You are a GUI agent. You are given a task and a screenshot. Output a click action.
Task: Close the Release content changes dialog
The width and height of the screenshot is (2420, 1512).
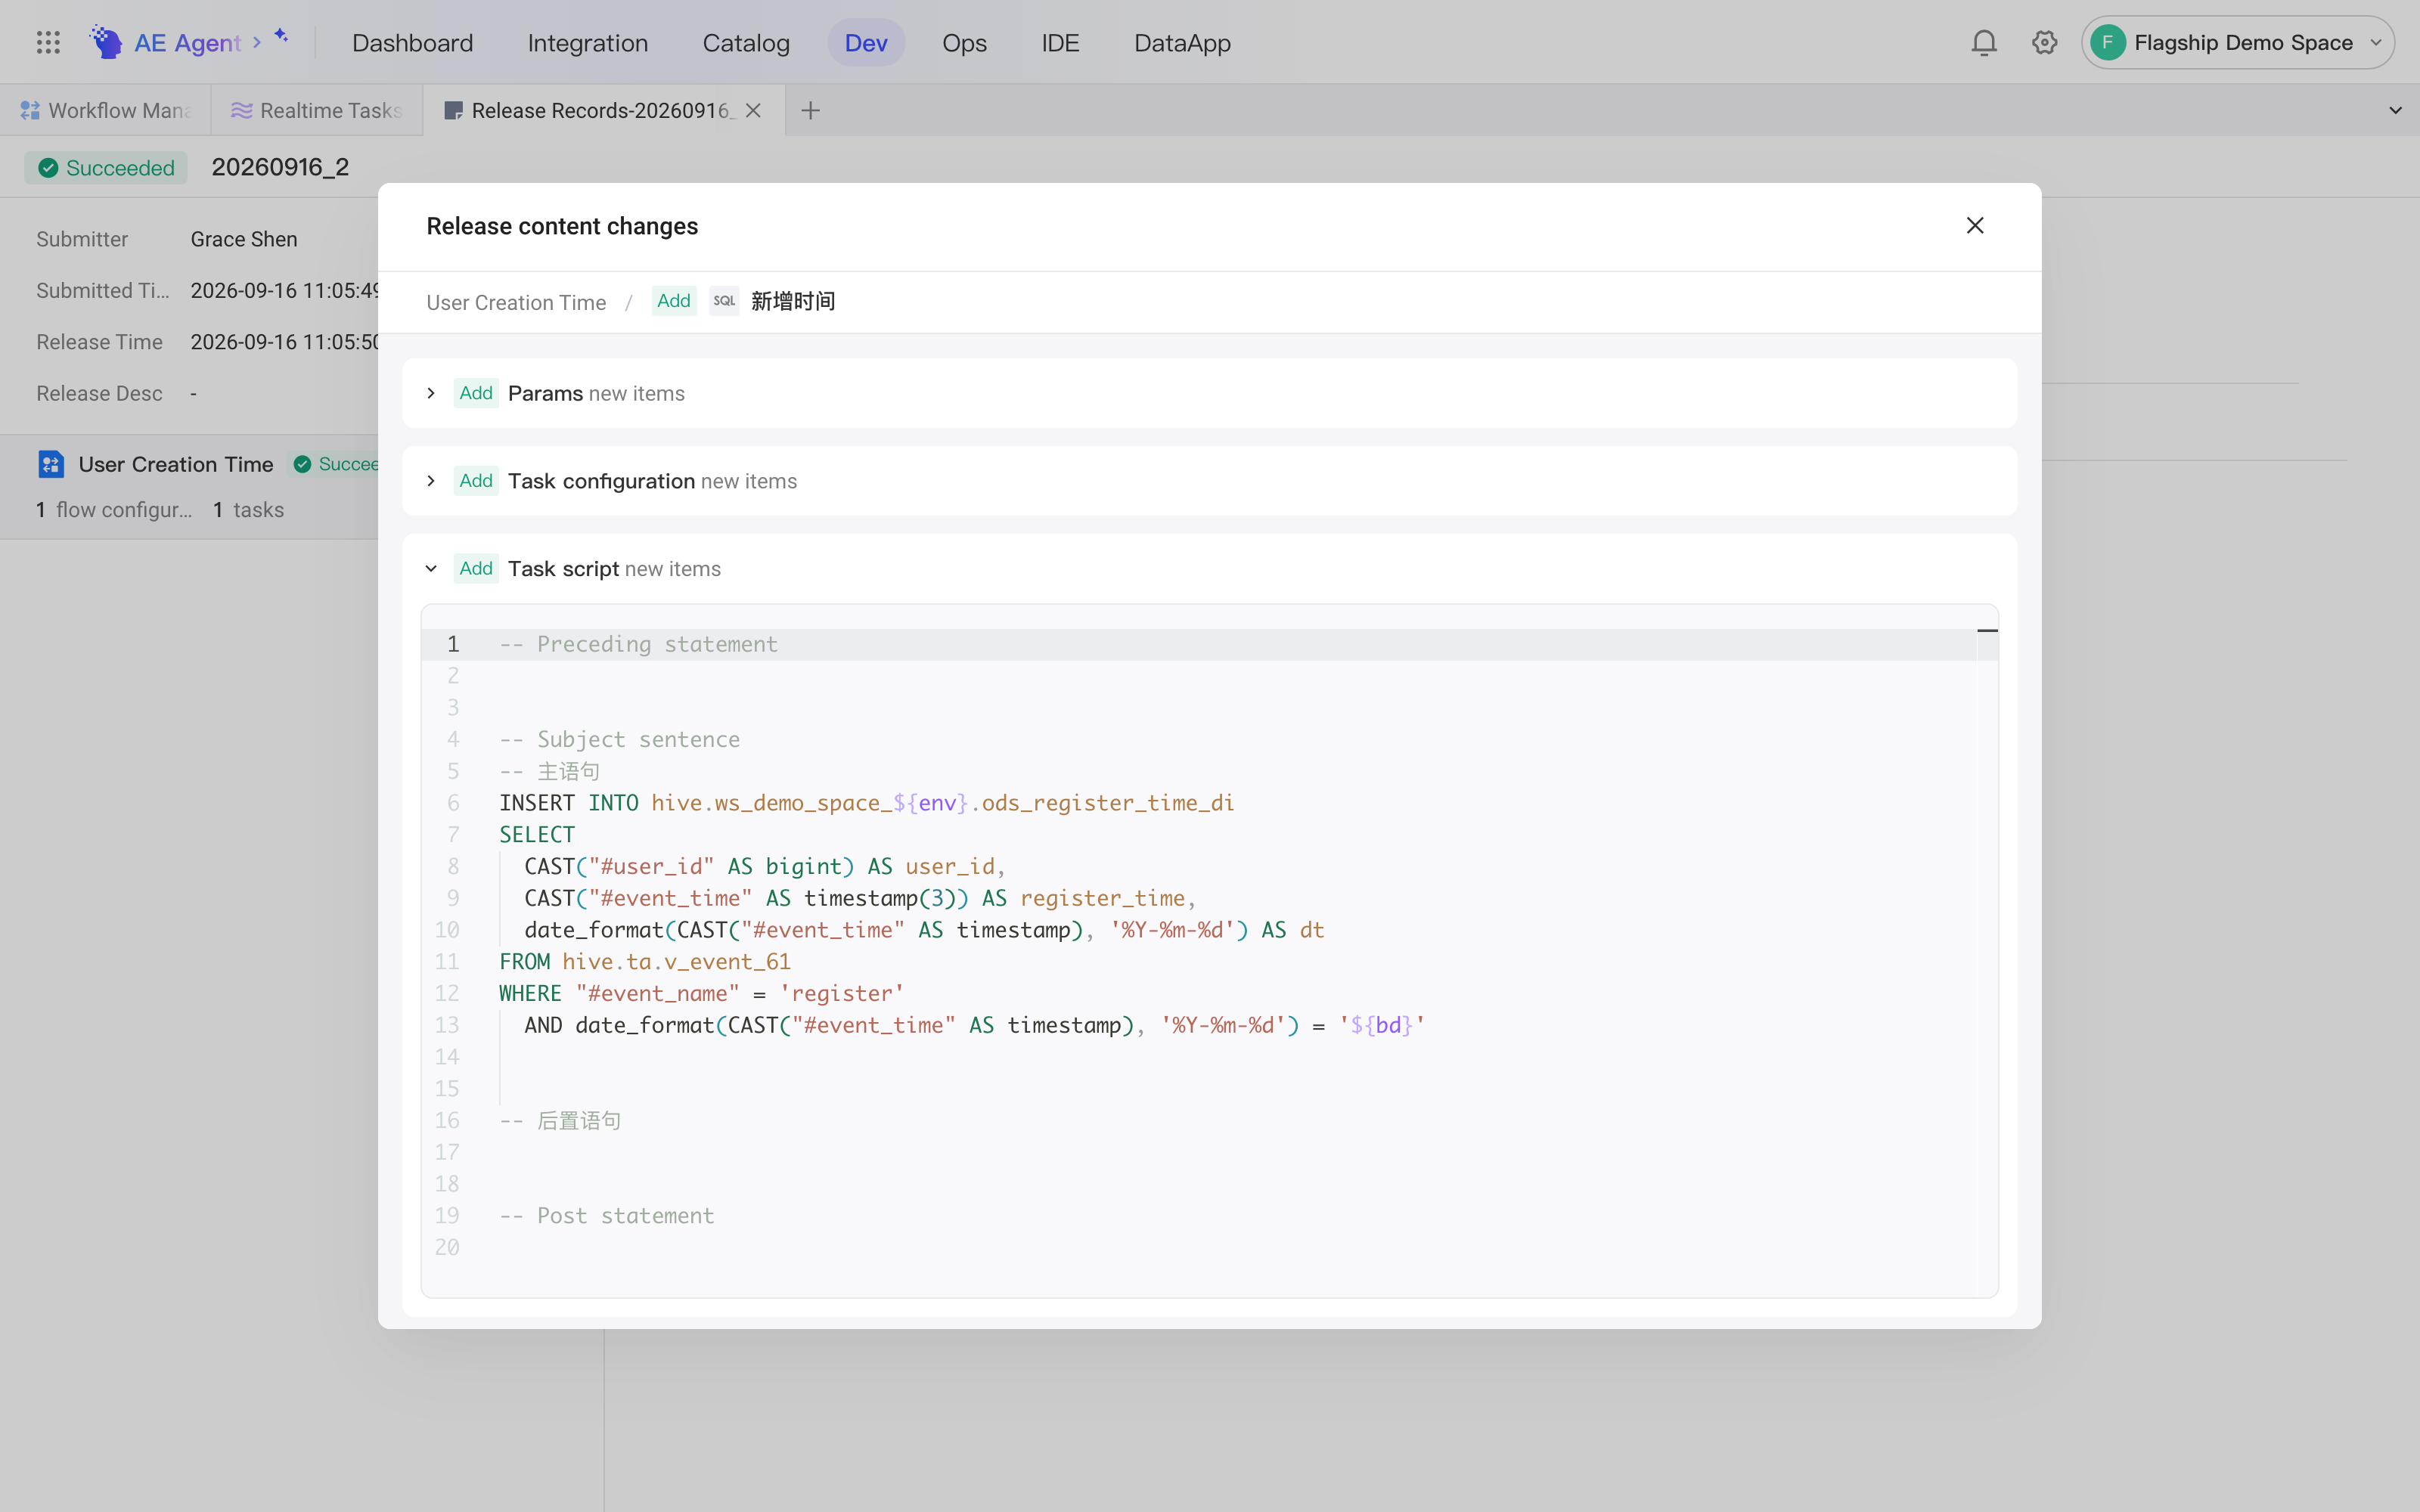pyautogui.click(x=1974, y=226)
